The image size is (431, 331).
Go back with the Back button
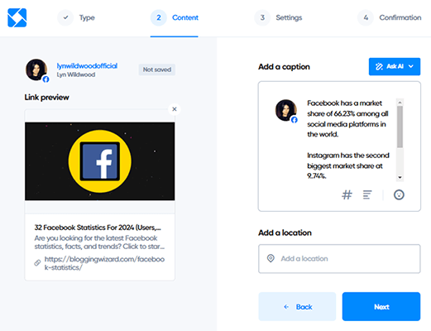[x=297, y=306]
